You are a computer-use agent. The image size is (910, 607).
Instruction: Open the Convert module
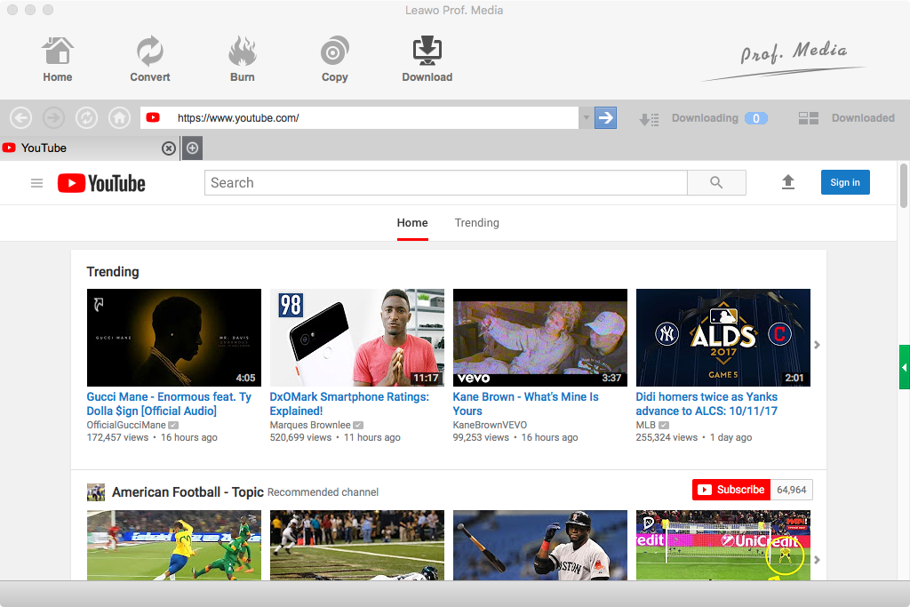150,59
